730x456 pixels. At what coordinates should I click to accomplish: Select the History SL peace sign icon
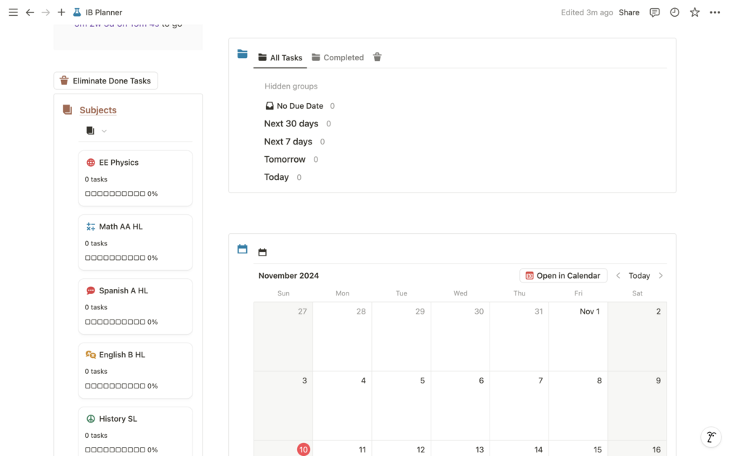point(90,418)
